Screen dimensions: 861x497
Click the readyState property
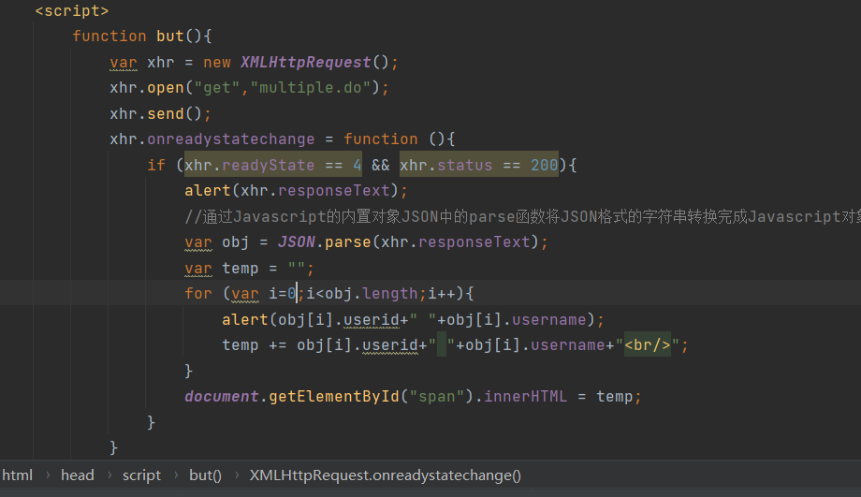coord(268,165)
